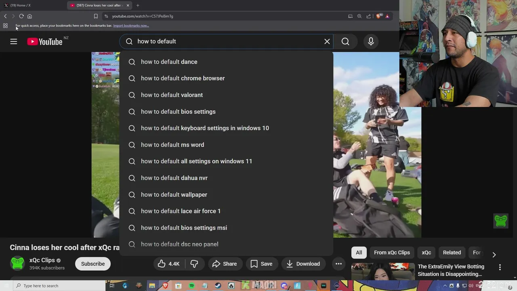Click the Windows Type here to search box

pos(59,286)
